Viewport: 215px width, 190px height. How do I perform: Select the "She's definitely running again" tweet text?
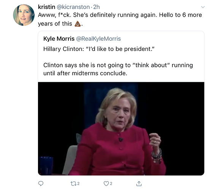pos(115,15)
